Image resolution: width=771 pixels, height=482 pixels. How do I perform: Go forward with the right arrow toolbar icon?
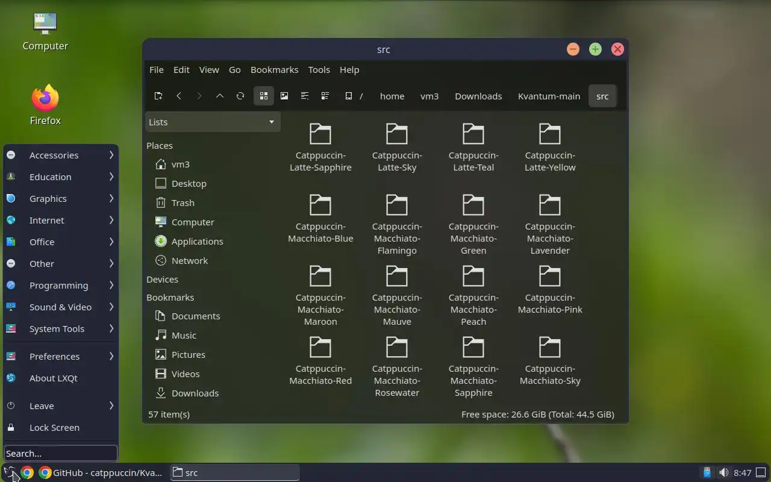tap(199, 96)
